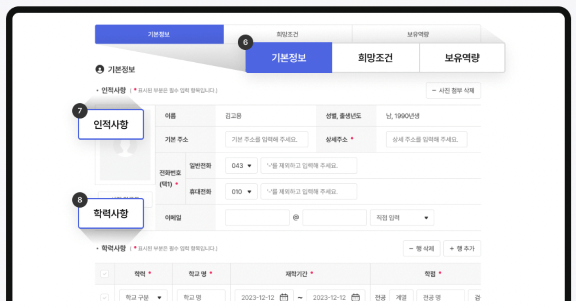This screenshot has height=308, width=576.
Task: Open the 학교 구분 school type selector
Action: 143,297
